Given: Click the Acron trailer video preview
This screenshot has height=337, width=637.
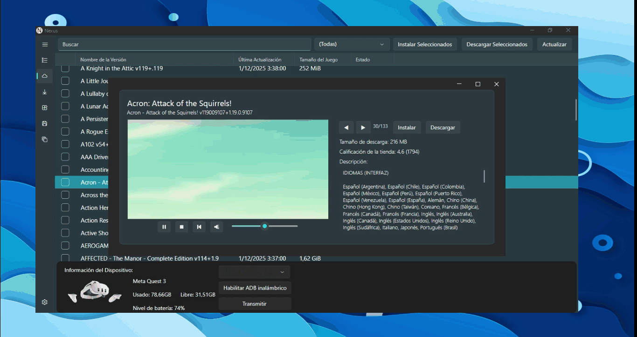Looking at the screenshot, I should pos(228,169).
